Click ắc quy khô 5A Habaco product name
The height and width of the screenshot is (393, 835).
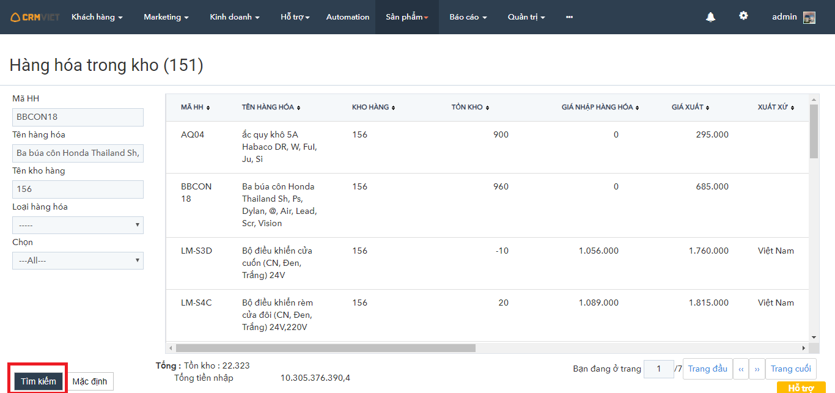[x=279, y=147]
